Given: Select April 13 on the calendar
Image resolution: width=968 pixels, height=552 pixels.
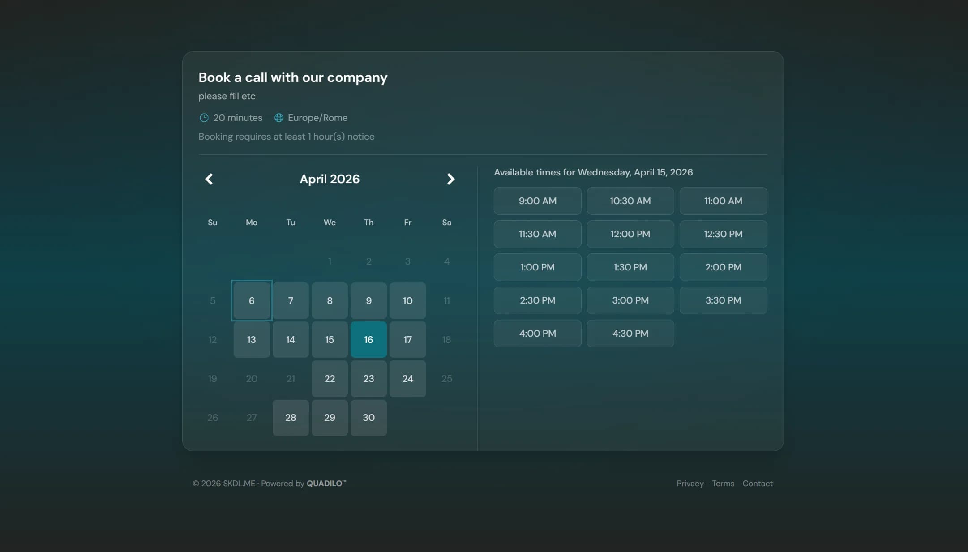Looking at the screenshot, I should pyautogui.click(x=252, y=340).
